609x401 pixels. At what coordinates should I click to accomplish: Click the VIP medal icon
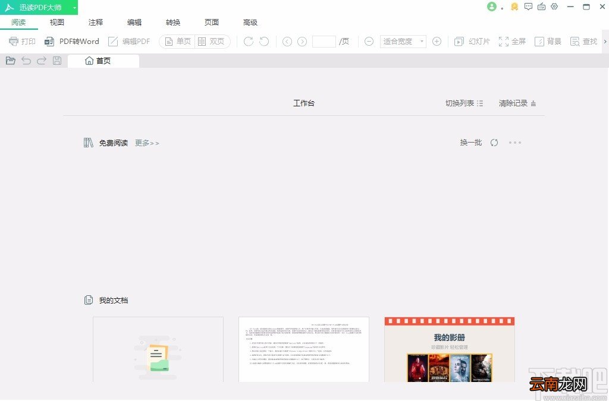pyautogui.click(x=514, y=7)
